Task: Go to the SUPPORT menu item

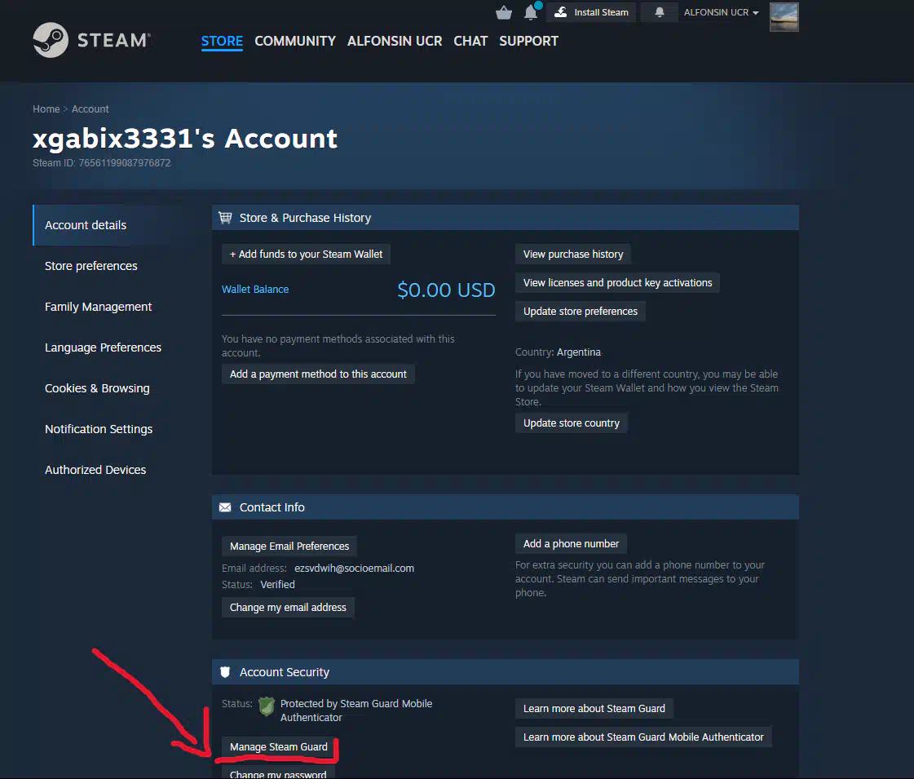Action: tap(528, 41)
